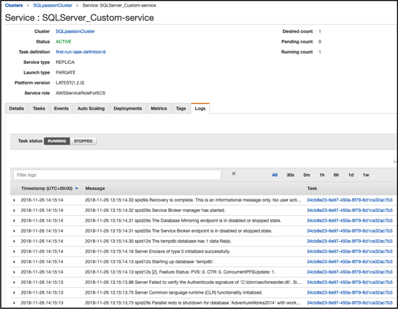Select the 30s time range filter

click(x=291, y=175)
